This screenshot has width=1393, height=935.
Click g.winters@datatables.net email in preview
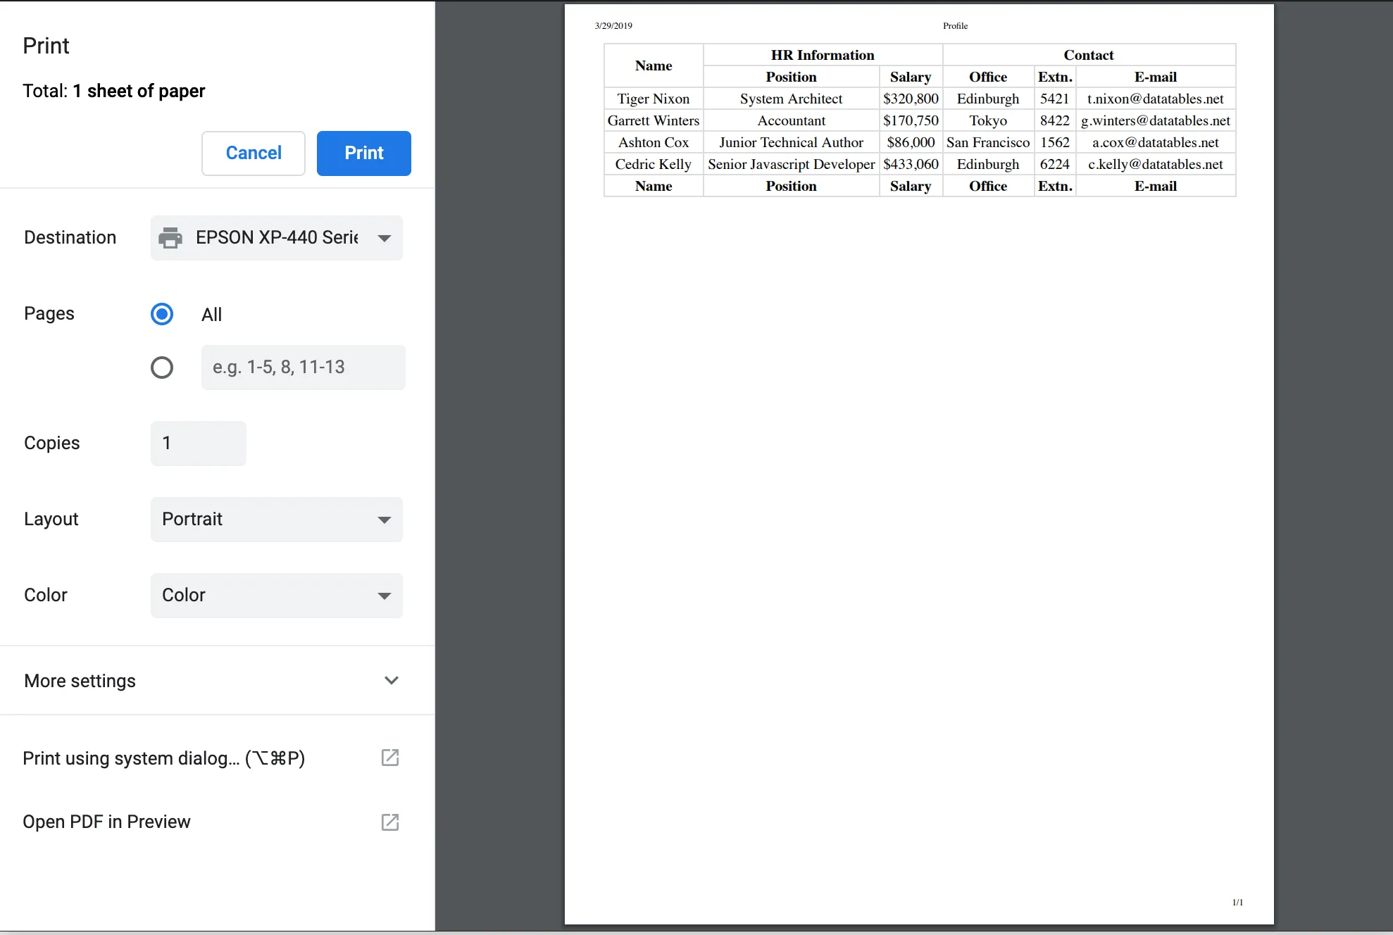(x=1155, y=120)
